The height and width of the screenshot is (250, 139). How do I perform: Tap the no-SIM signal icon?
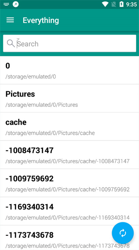(114, 4)
